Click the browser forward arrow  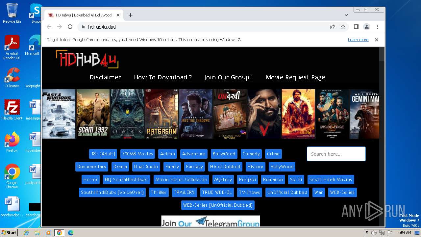point(60,27)
